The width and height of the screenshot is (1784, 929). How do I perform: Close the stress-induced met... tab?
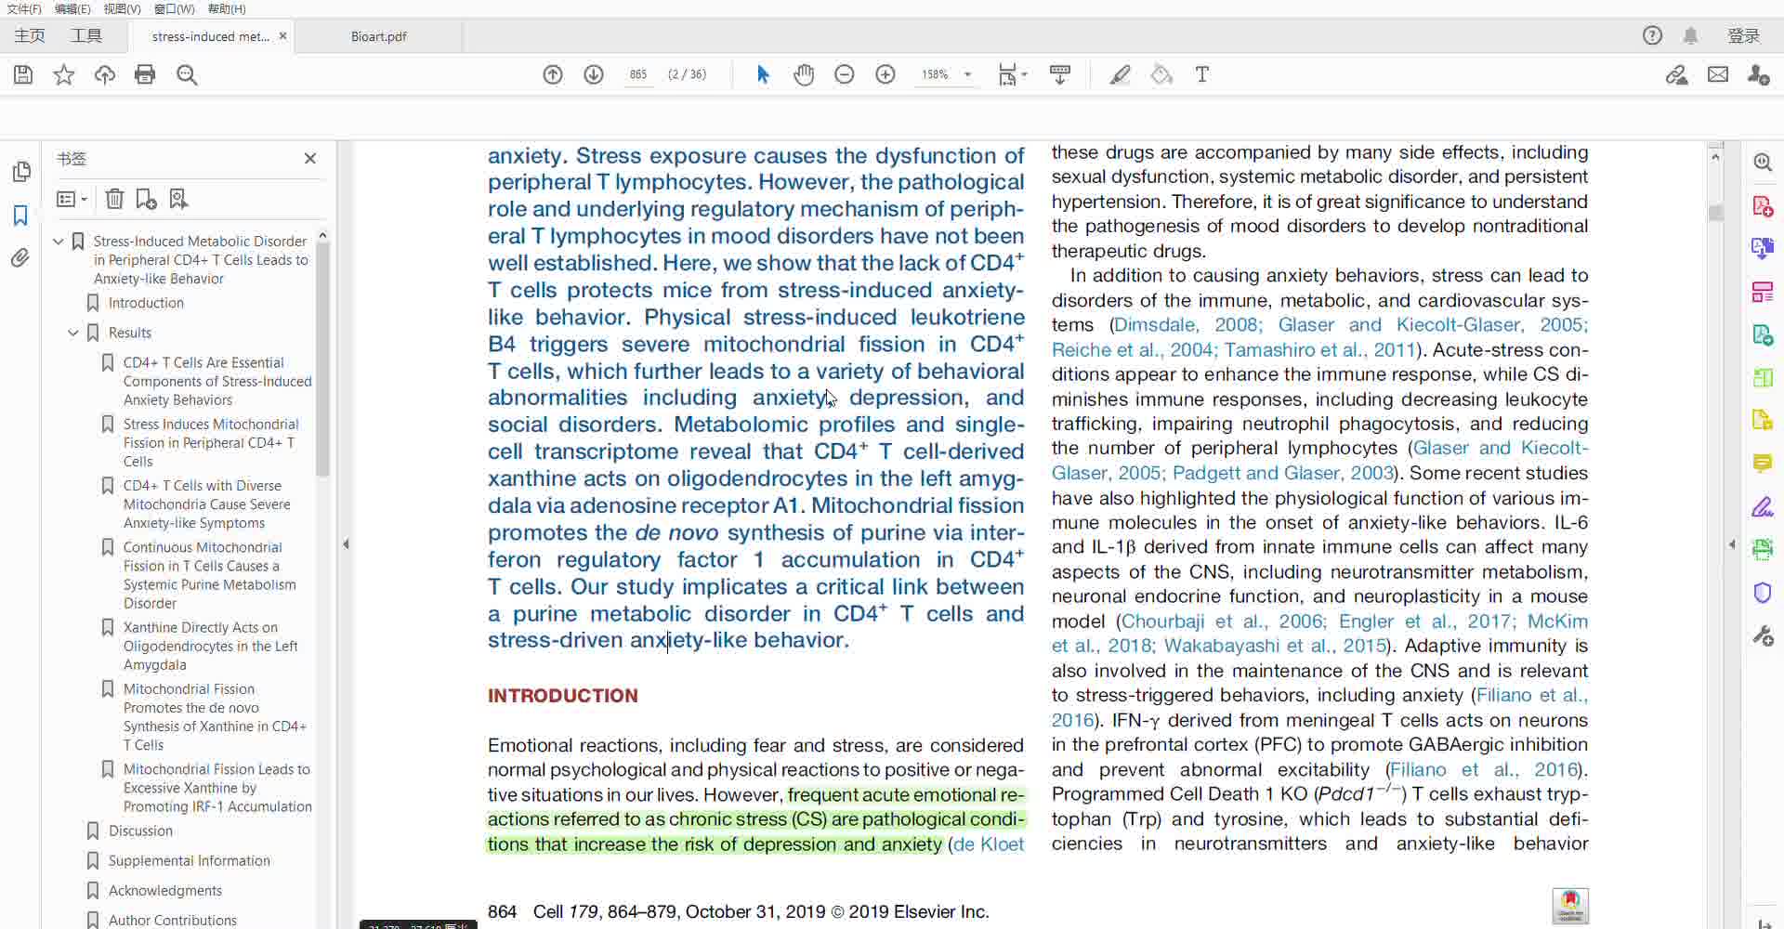click(x=282, y=36)
